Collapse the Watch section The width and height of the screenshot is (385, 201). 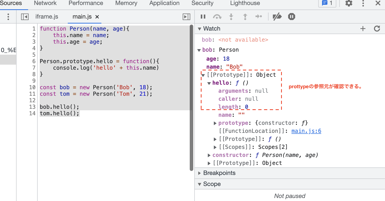click(200, 29)
